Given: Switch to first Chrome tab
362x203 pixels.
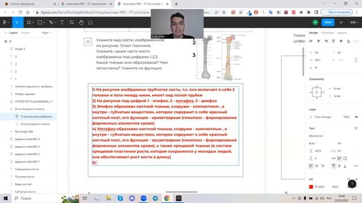Looking at the screenshot, I should (30, 4).
